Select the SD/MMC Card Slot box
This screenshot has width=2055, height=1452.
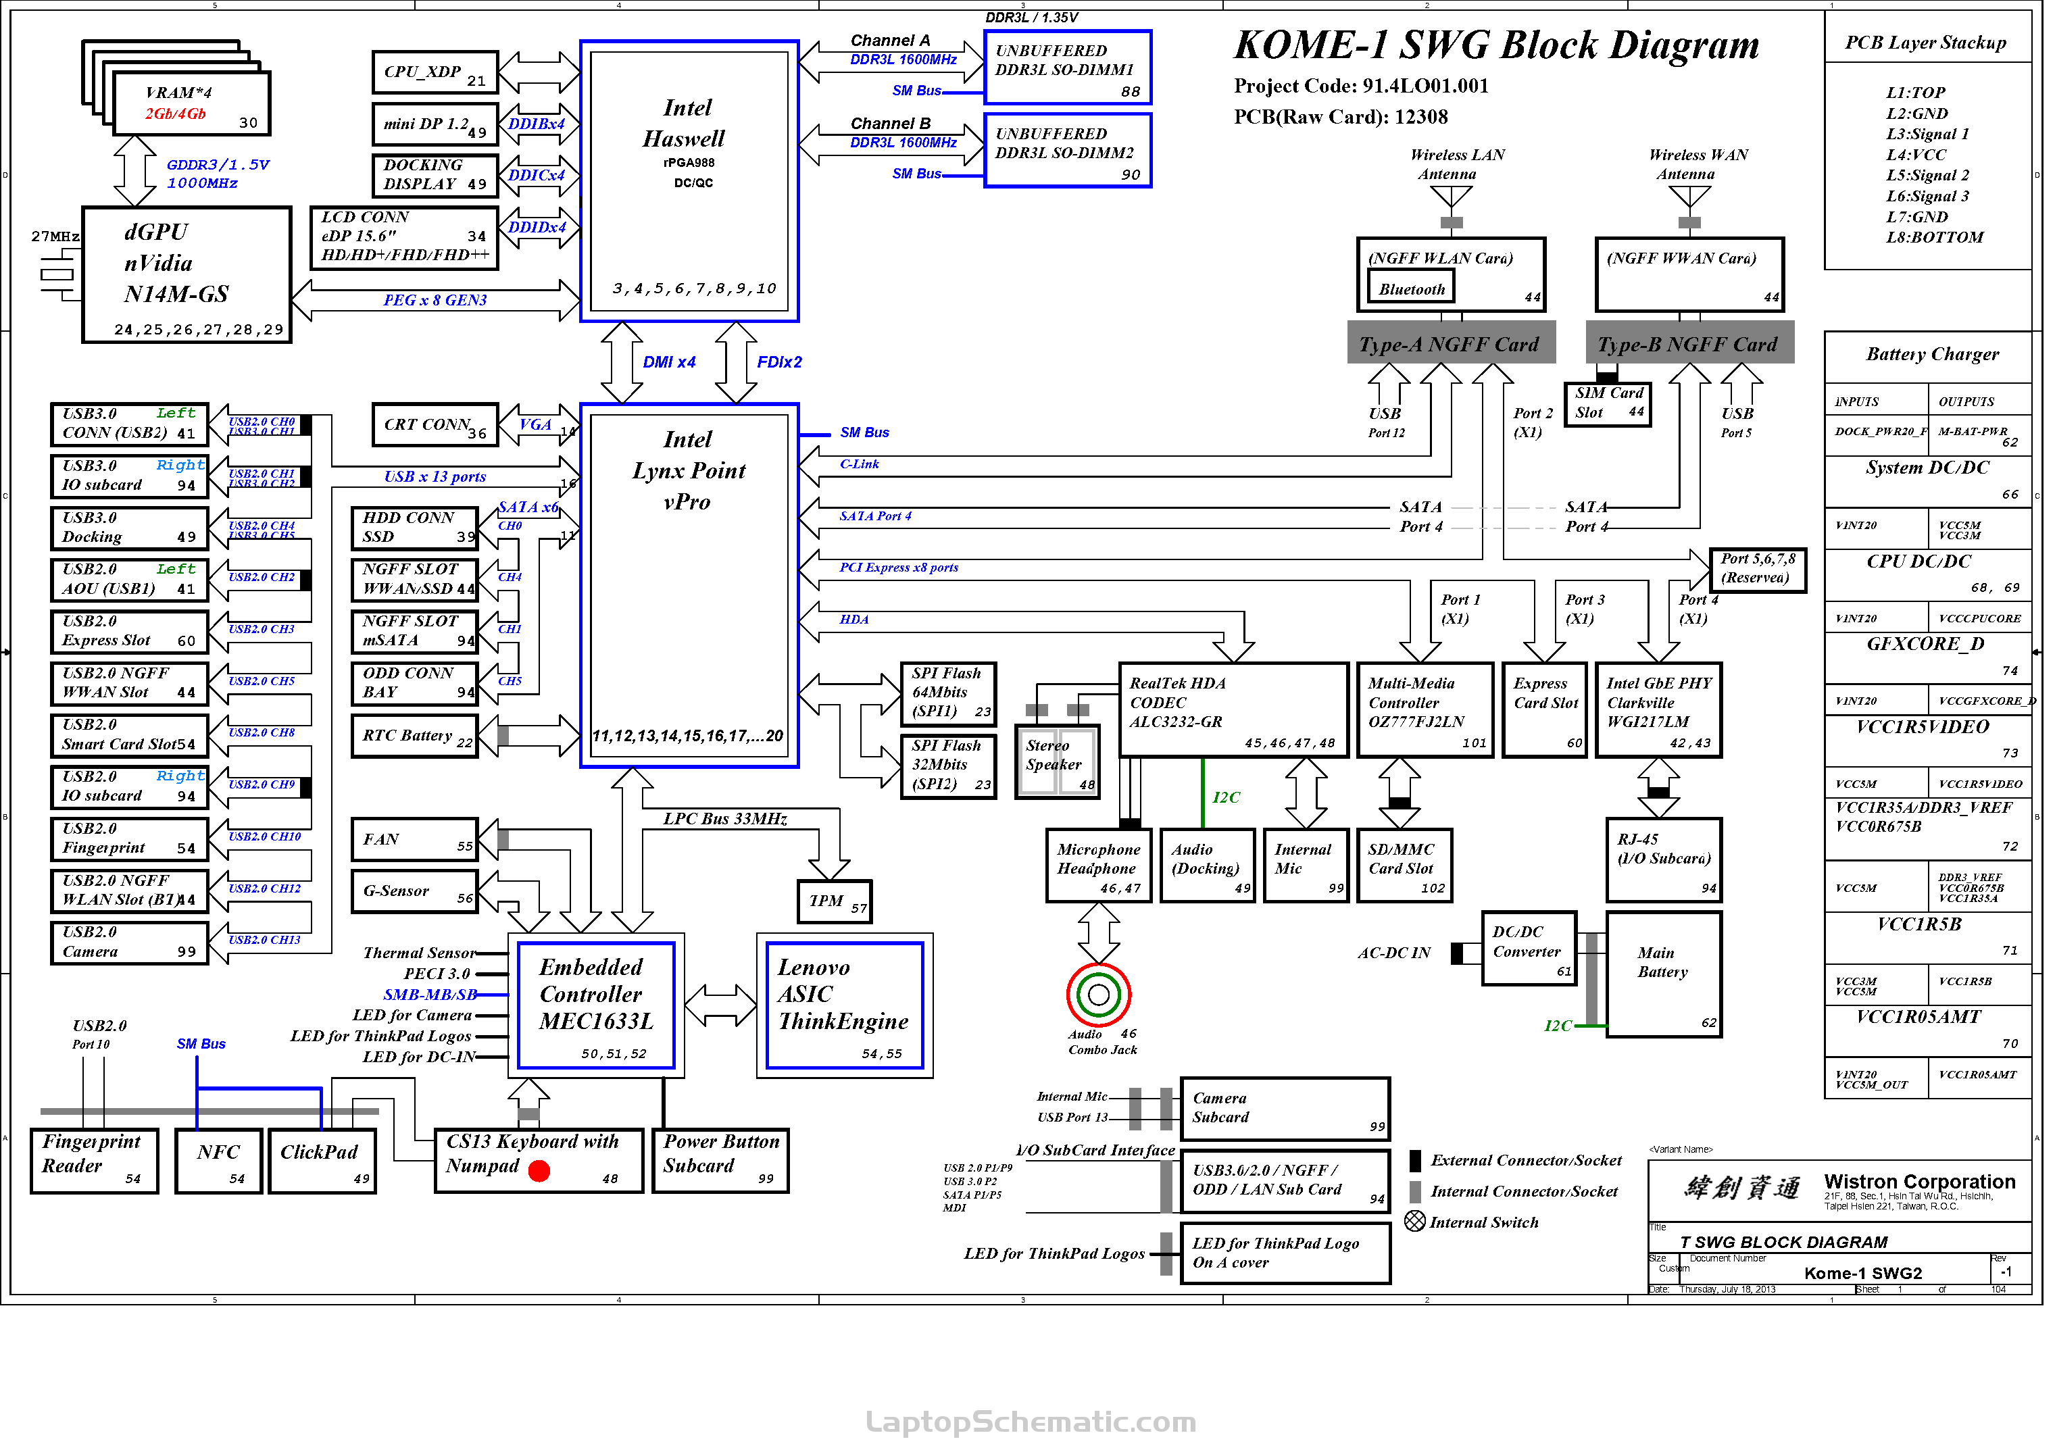tap(1404, 865)
